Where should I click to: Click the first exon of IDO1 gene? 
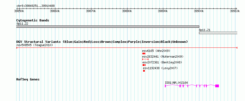point(165,86)
